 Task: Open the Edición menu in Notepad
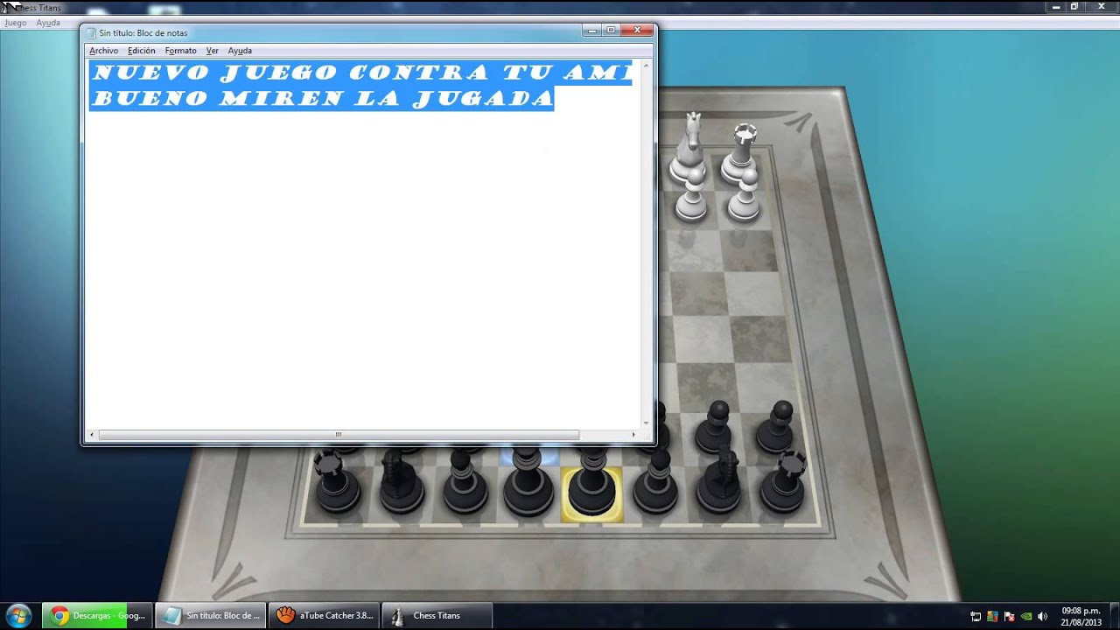[x=142, y=51]
